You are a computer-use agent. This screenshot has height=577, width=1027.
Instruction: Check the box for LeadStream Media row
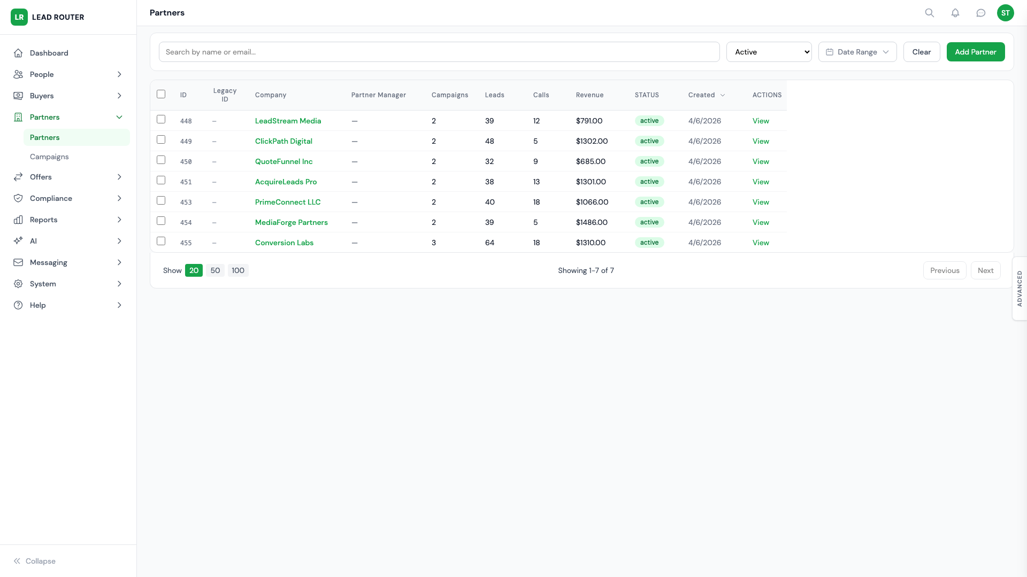tap(161, 119)
